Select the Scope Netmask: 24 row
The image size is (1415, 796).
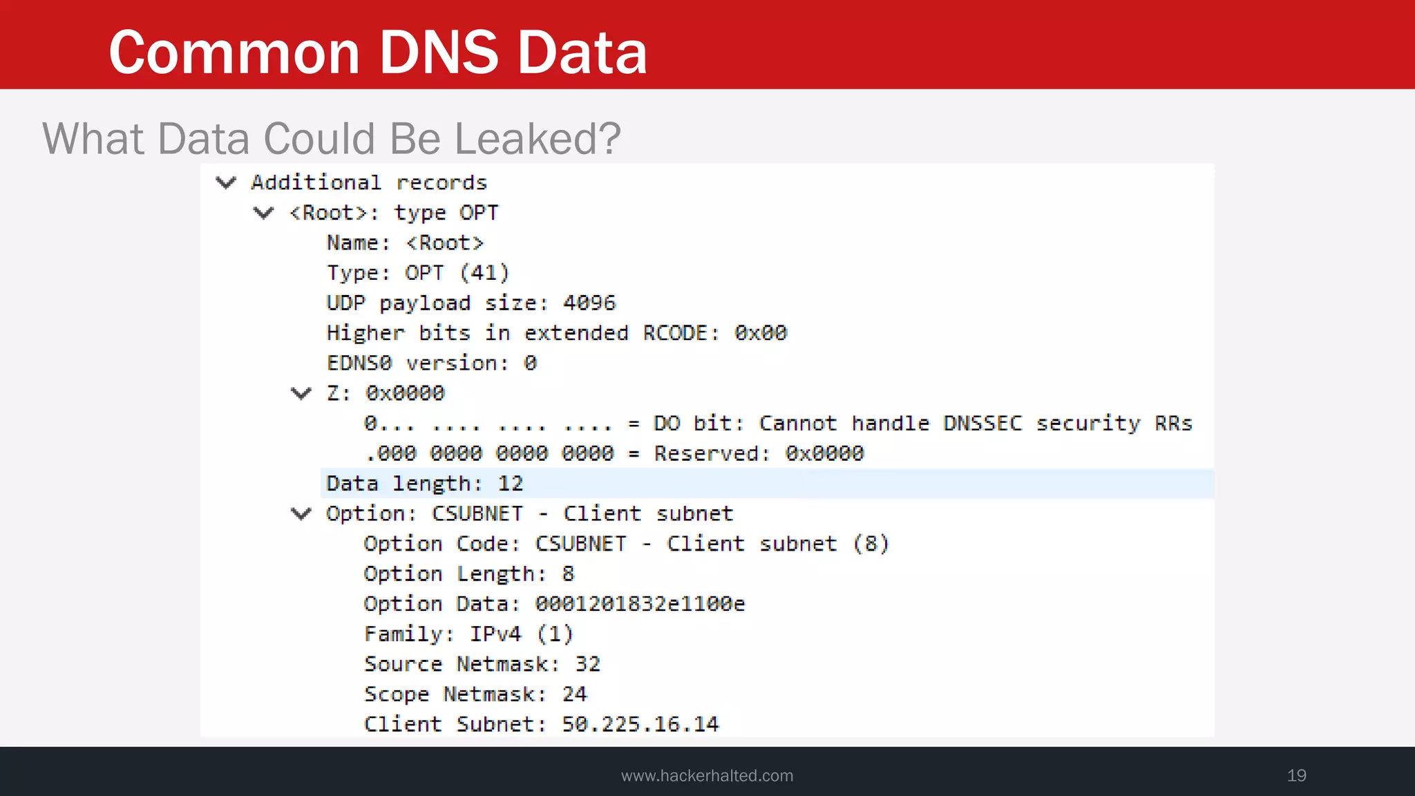point(475,694)
